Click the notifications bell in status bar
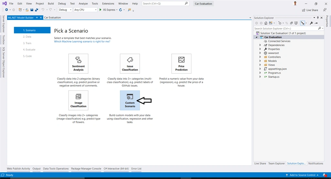This screenshot has height=179, width=331. pos(325,175)
